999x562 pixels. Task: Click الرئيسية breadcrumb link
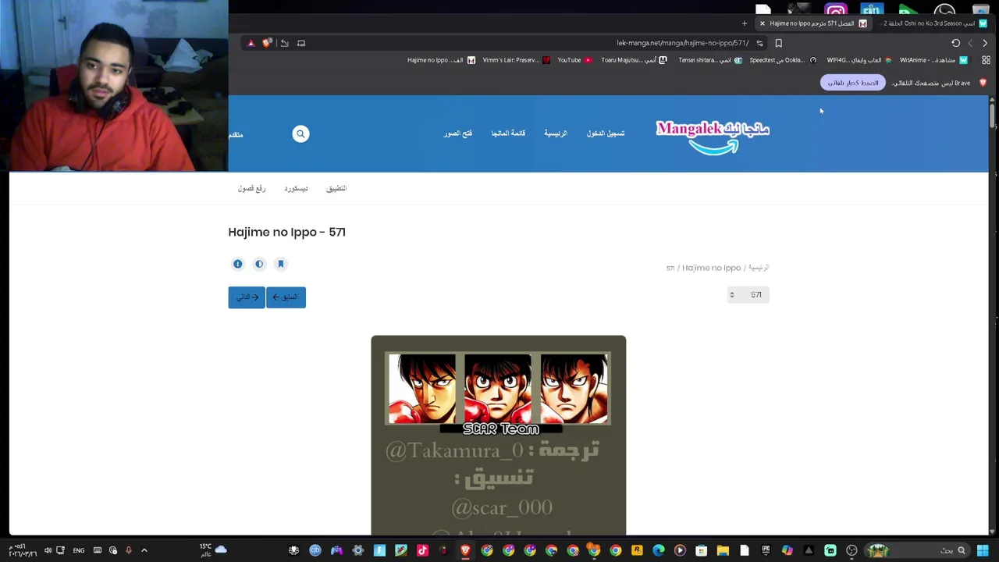(759, 268)
